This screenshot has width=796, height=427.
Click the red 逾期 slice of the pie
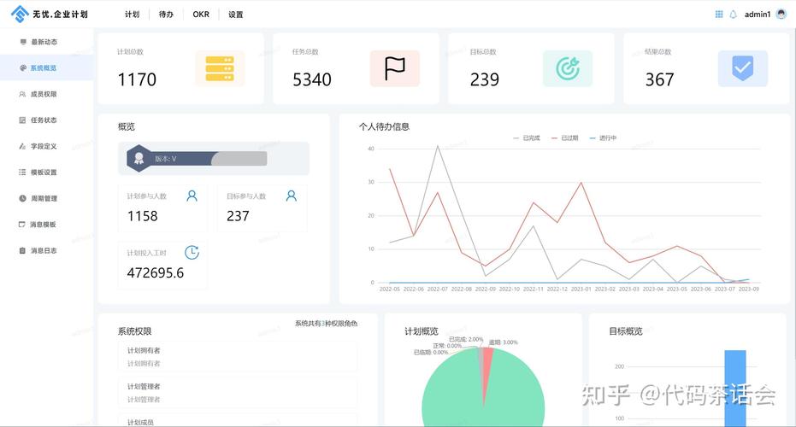click(487, 368)
